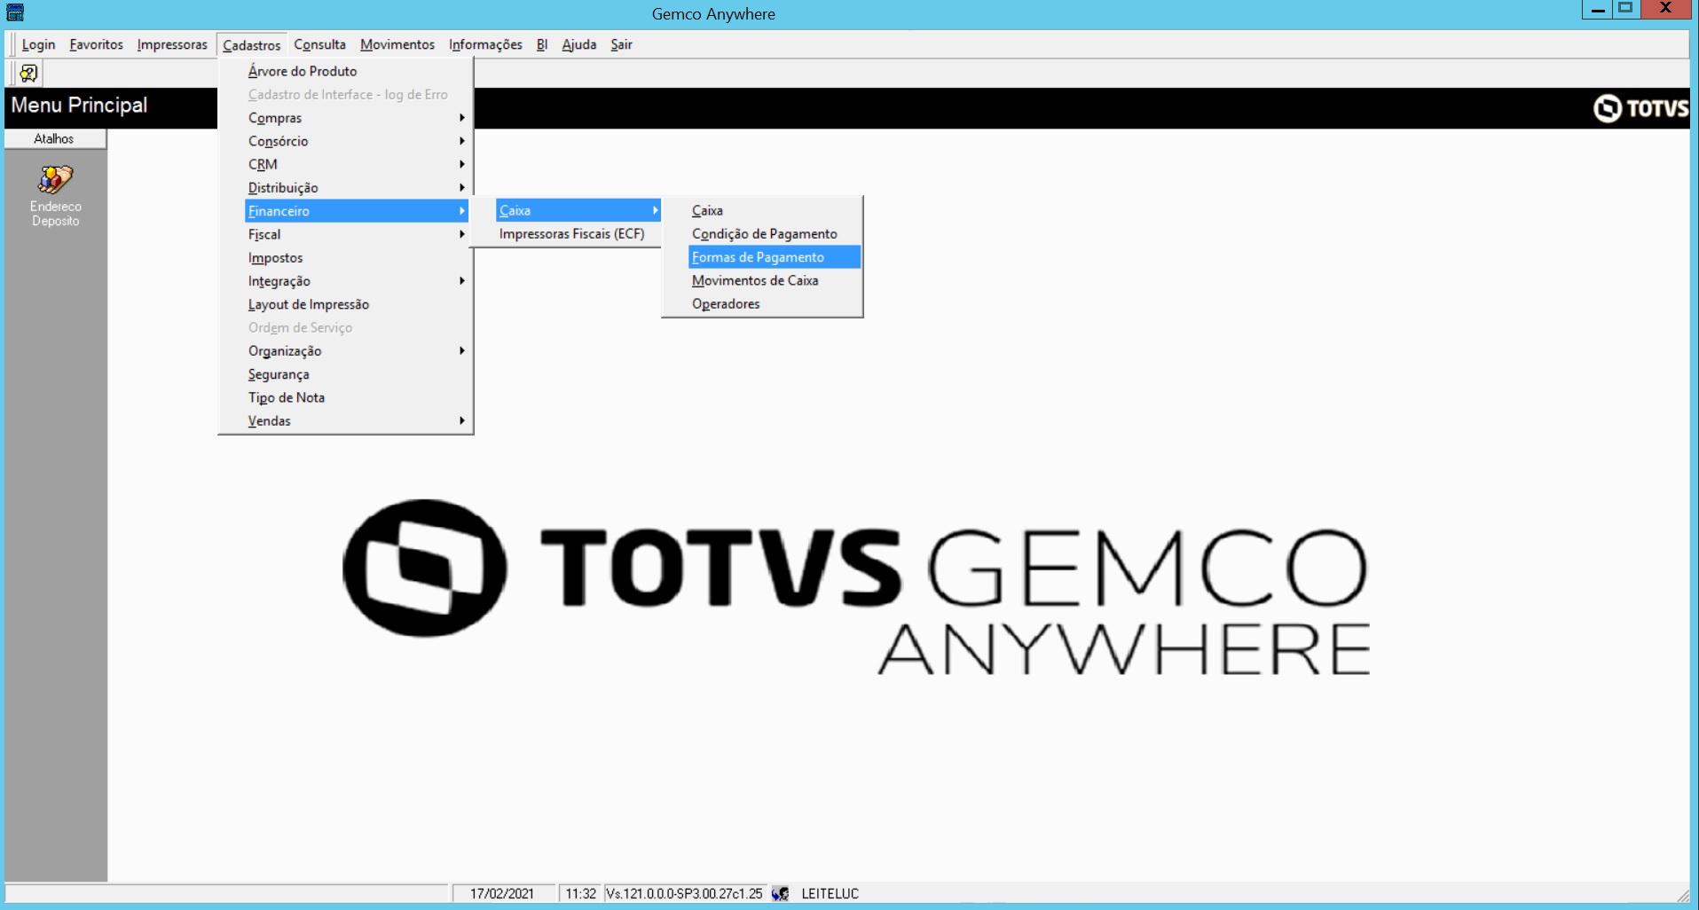The height and width of the screenshot is (910, 1699).
Task: Open the Consulta menu
Action: (x=319, y=44)
